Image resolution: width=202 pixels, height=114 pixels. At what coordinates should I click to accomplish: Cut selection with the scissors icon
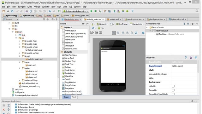pos(27,11)
